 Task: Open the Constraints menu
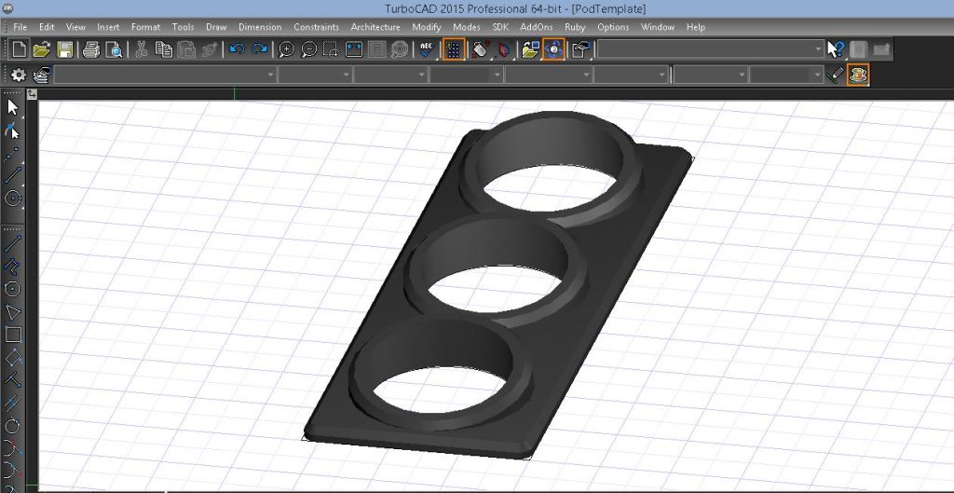[317, 27]
